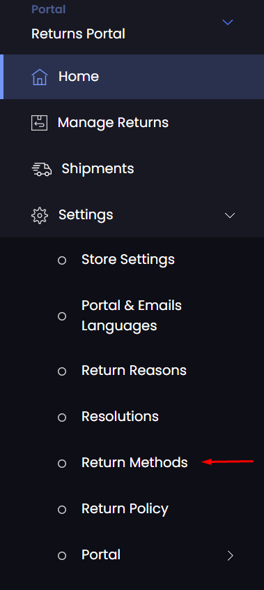264x590 pixels.
Task: Select Store Settings submenu item
Action: pos(128,259)
